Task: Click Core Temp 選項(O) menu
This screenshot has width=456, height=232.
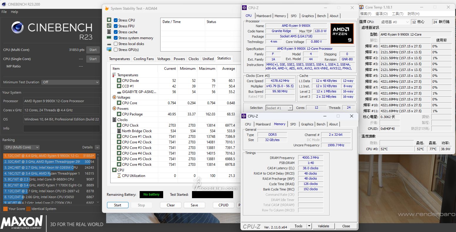Action: coord(382,14)
